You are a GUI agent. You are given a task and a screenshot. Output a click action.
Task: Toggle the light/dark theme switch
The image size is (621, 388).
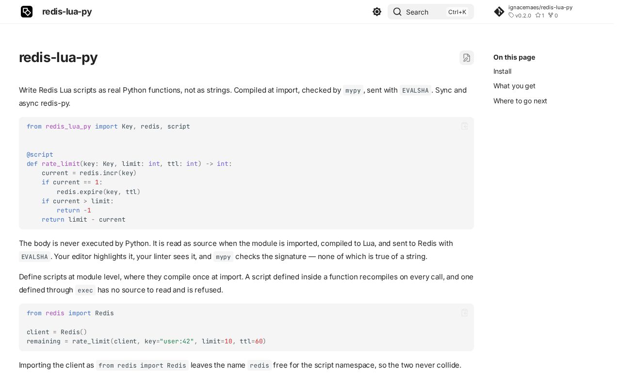(x=377, y=12)
